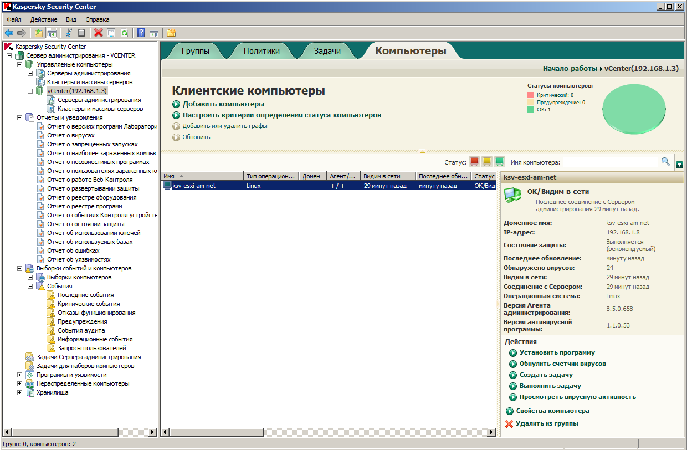Open Настроить критерии определения статуса компьютеров
687x450 pixels.
pos(282,115)
